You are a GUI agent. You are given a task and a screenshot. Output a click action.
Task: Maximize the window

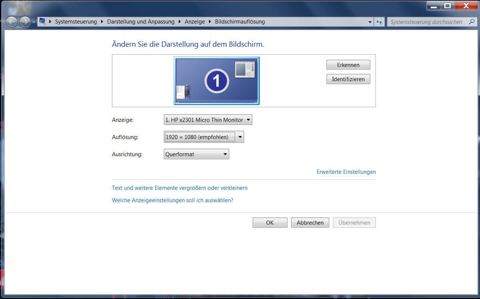coord(447,6)
